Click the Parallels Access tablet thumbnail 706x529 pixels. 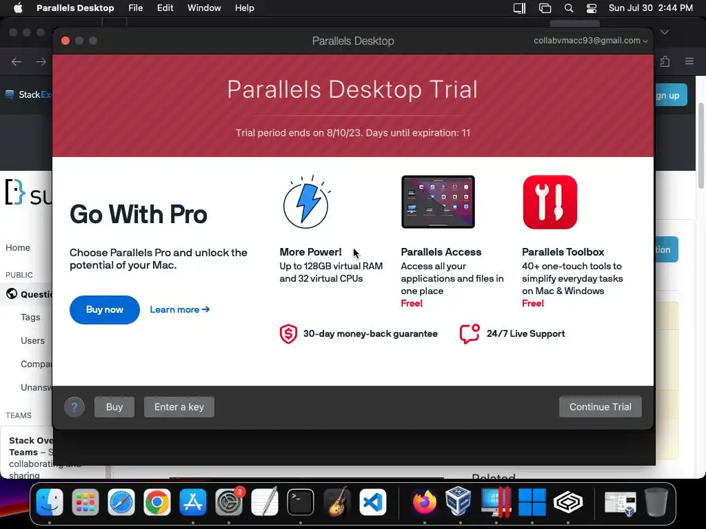click(x=438, y=202)
